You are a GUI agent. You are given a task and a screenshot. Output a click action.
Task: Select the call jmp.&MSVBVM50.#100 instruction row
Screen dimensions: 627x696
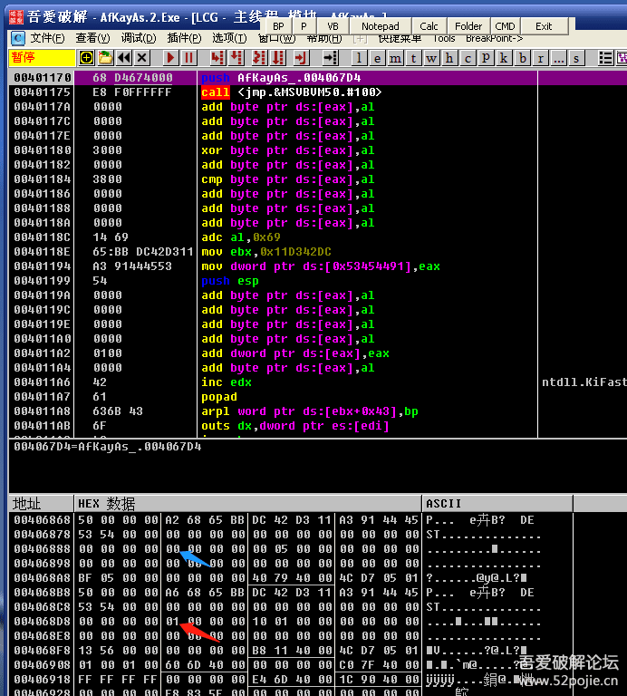pos(291,92)
